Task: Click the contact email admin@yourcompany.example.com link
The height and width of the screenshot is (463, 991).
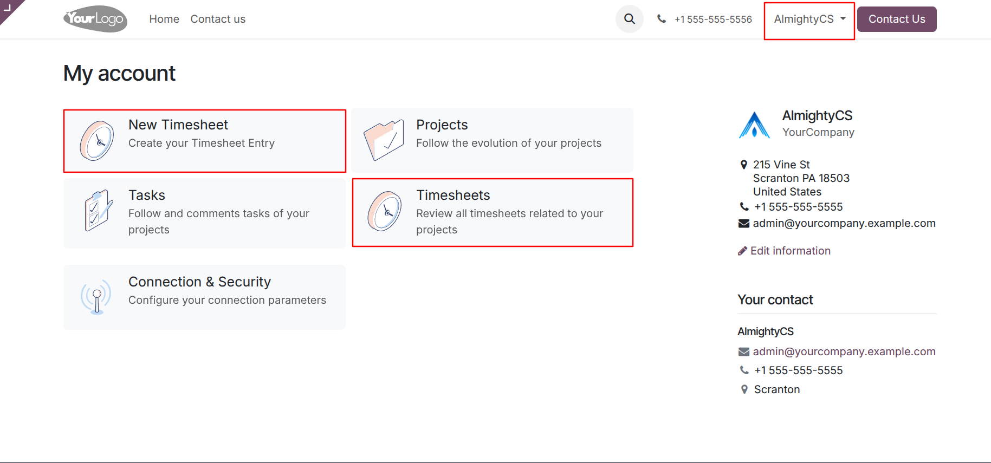Action: coord(844,351)
